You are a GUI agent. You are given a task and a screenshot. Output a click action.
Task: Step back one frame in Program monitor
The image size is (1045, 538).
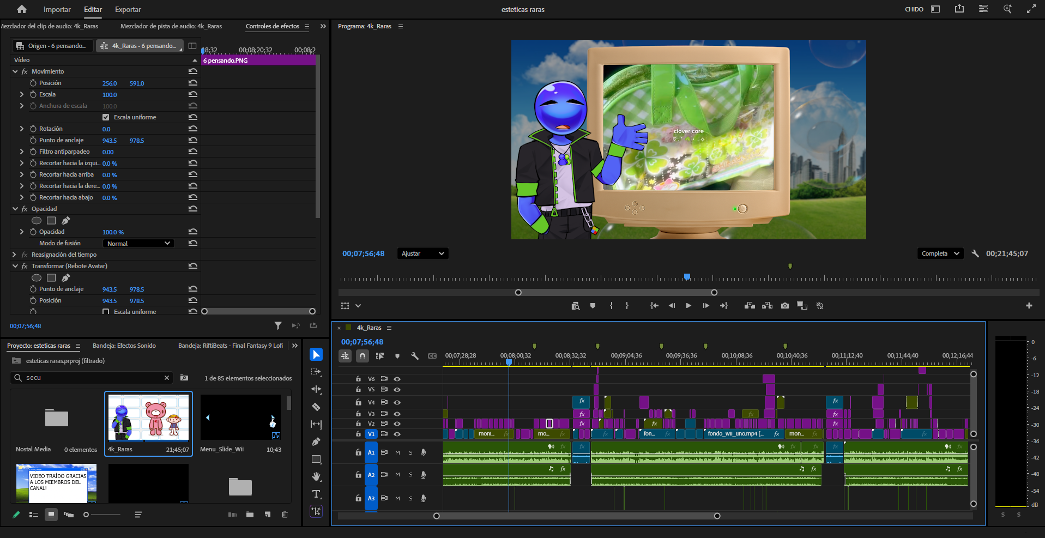coord(672,306)
